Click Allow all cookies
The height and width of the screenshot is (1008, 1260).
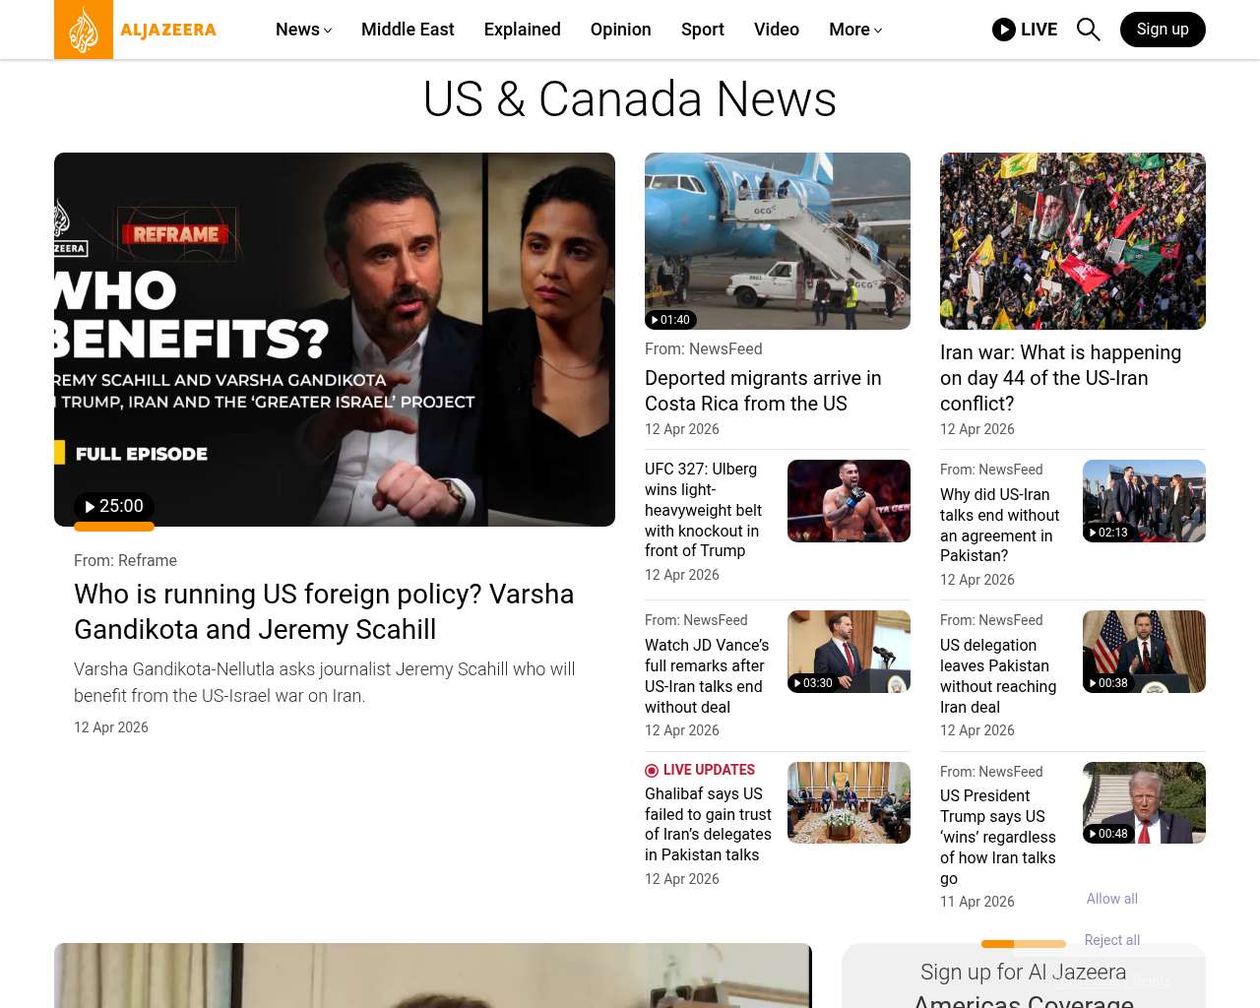tap(1112, 899)
